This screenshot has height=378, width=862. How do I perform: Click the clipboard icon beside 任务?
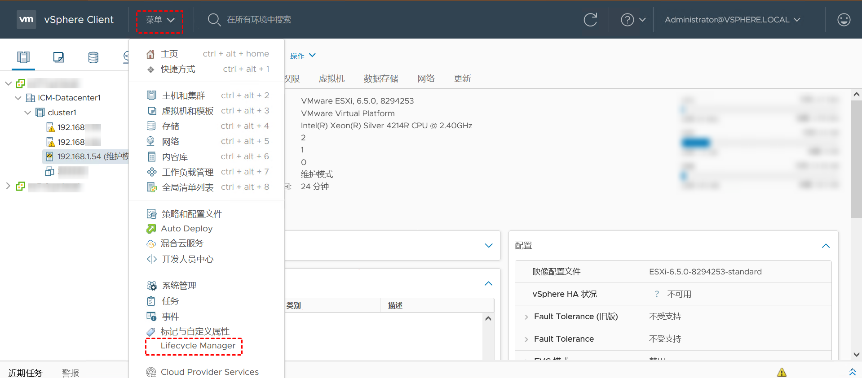point(151,301)
